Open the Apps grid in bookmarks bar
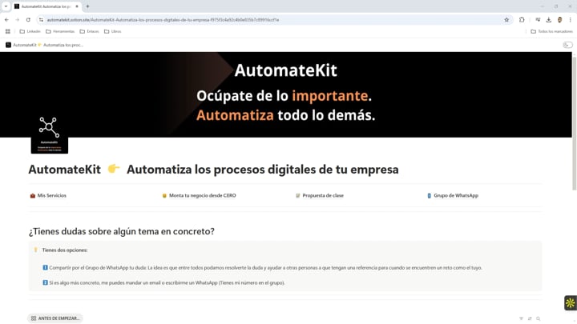This screenshot has height=324, width=577. pos(8,31)
